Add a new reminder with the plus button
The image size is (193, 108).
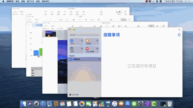[179, 29]
